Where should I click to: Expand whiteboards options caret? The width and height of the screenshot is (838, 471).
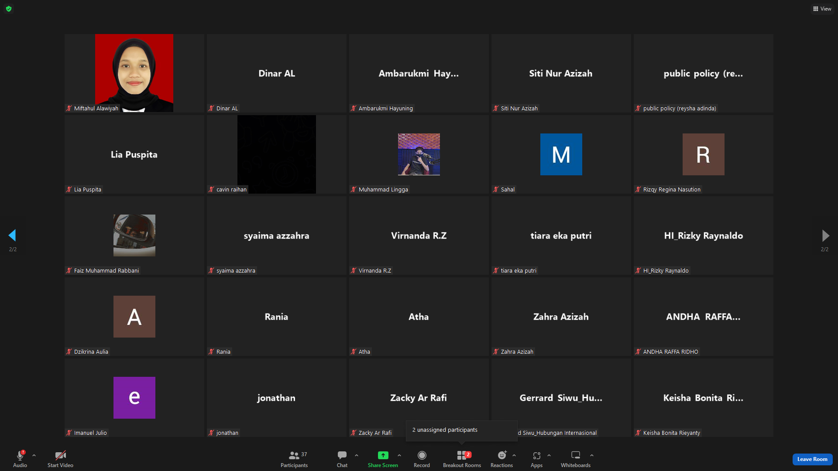point(592,455)
